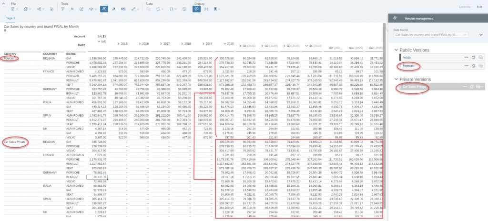Open the Data Source dropdown
This screenshot has width=488, height=221.
coord(431,35)
